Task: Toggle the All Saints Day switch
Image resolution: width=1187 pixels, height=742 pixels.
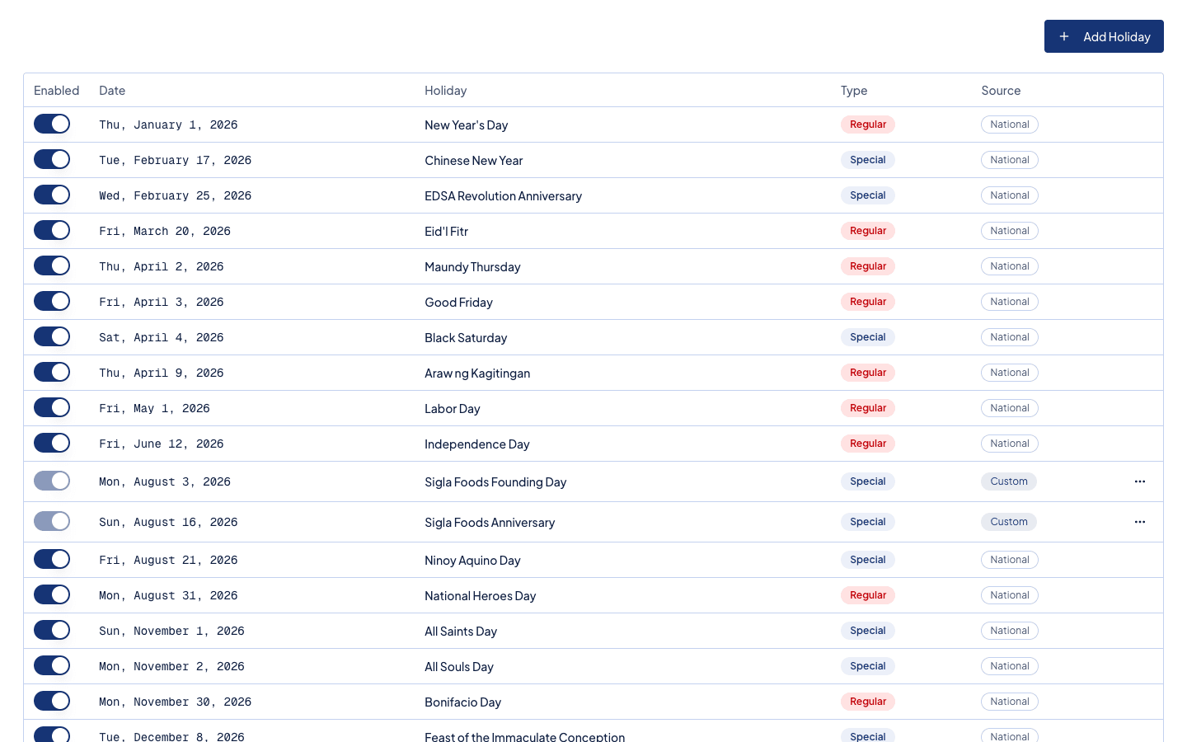Action: [52, 630]
